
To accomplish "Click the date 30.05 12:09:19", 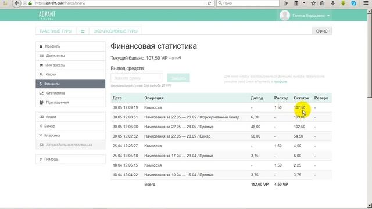I will tap(125, 107).
